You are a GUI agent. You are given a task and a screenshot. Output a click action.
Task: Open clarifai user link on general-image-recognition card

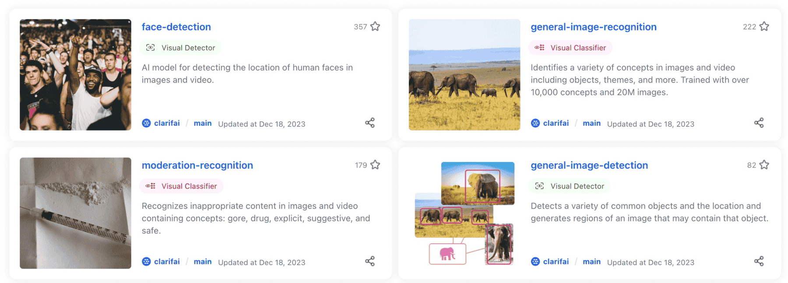pos(556,123)
